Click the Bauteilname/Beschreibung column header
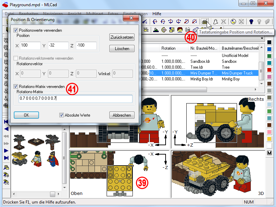This screenshot has width=276, height=207. [x=239, y=48]
